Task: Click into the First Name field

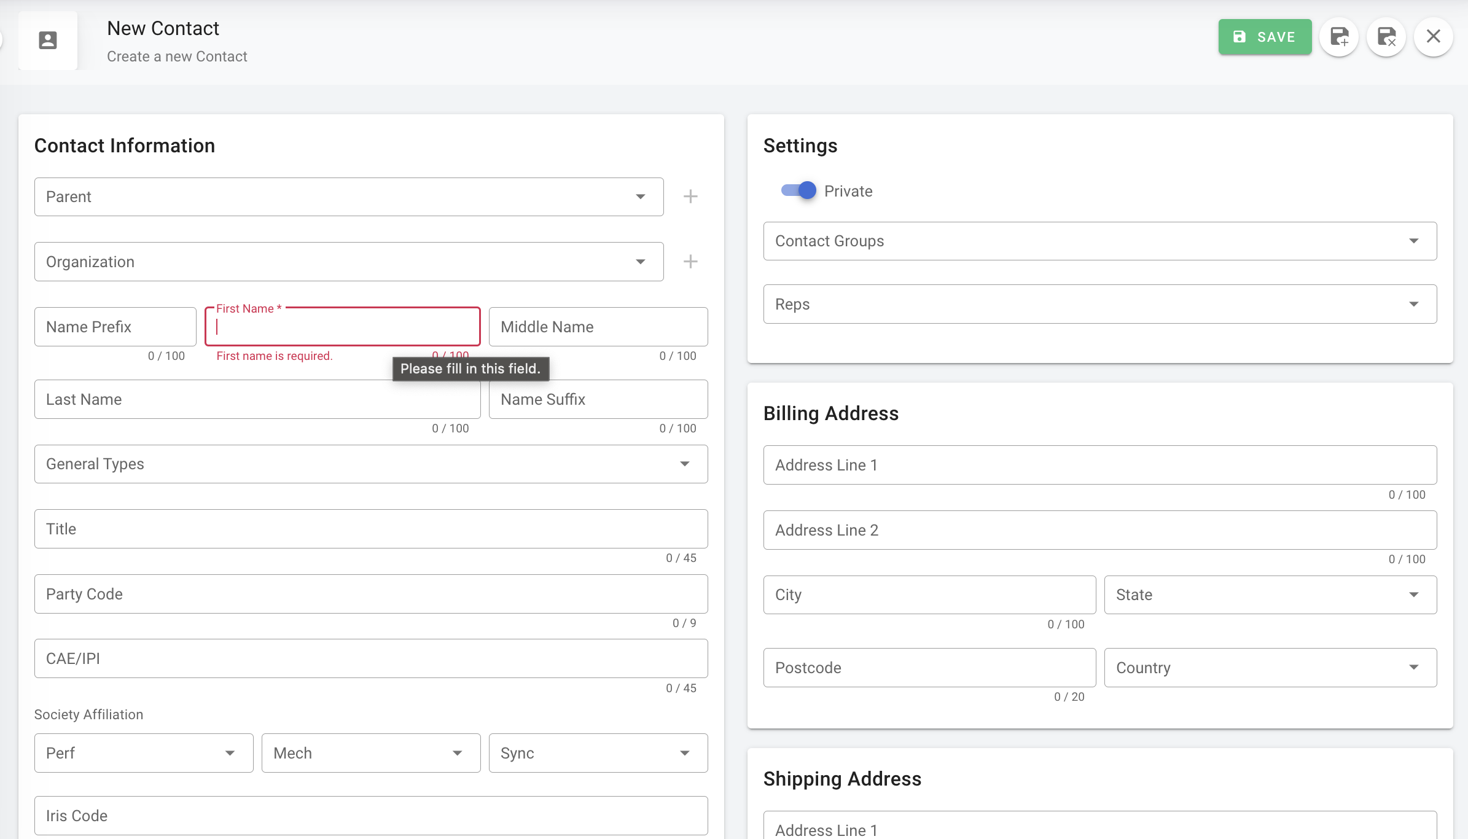Action: [342, 327]
